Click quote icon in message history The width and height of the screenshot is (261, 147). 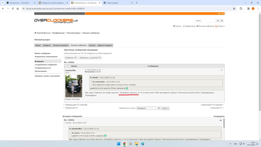[221, 120]
